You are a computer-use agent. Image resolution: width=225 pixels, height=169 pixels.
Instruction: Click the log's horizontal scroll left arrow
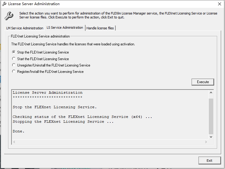pos(14,142)
